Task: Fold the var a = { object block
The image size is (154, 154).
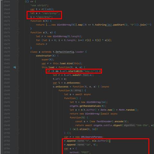Action: pyautogui.click(x=18, y=149)
